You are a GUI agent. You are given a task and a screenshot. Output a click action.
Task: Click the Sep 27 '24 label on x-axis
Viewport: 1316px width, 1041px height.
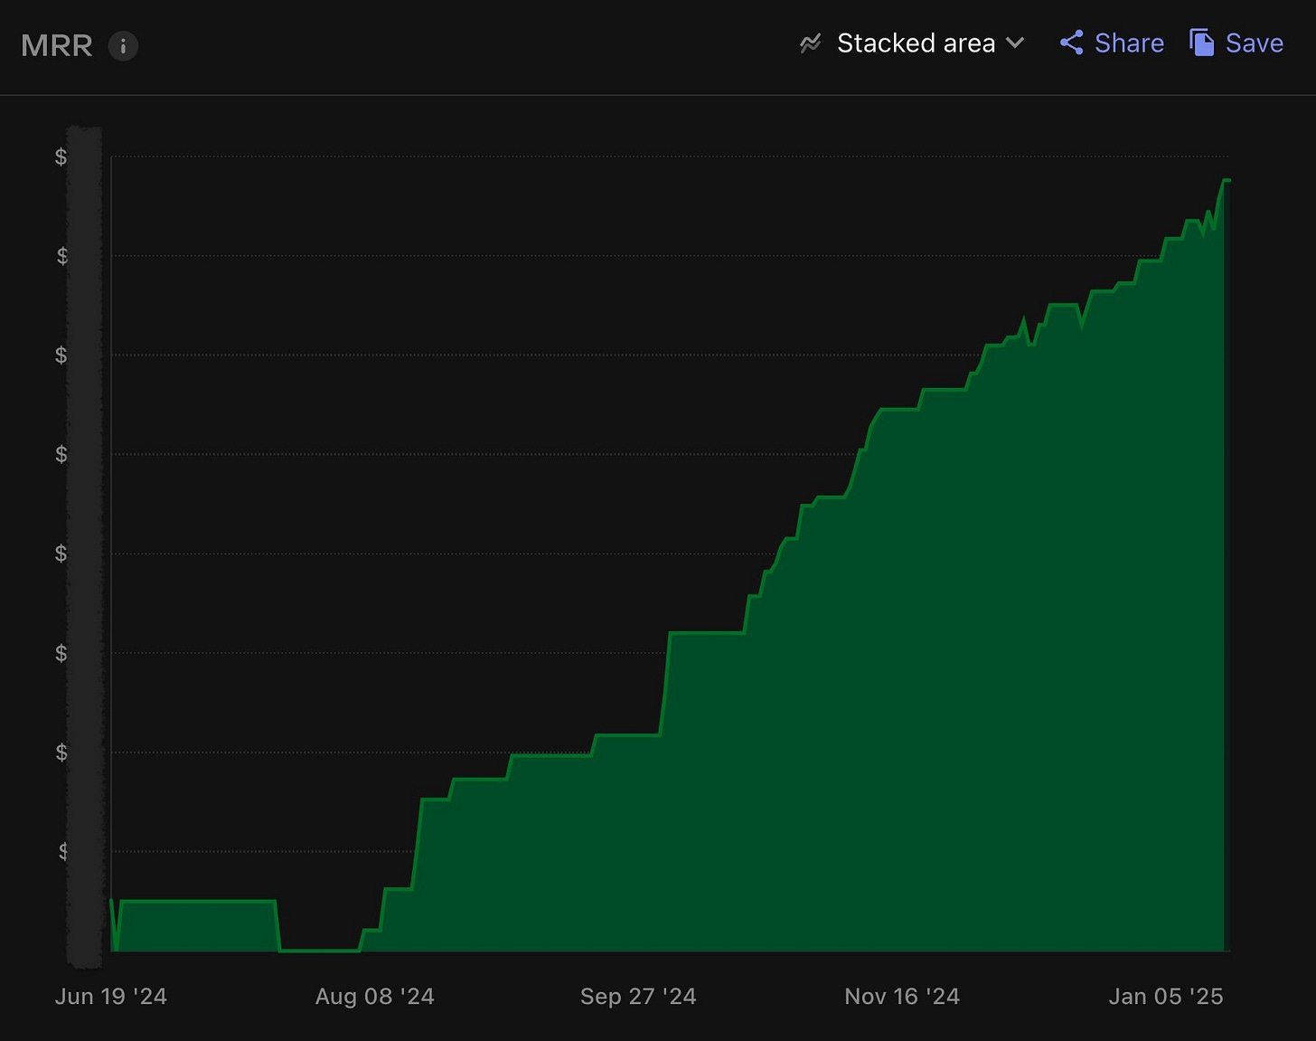(638, 996)
